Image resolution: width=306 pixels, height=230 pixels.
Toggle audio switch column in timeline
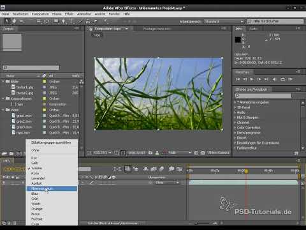point(8,177)
